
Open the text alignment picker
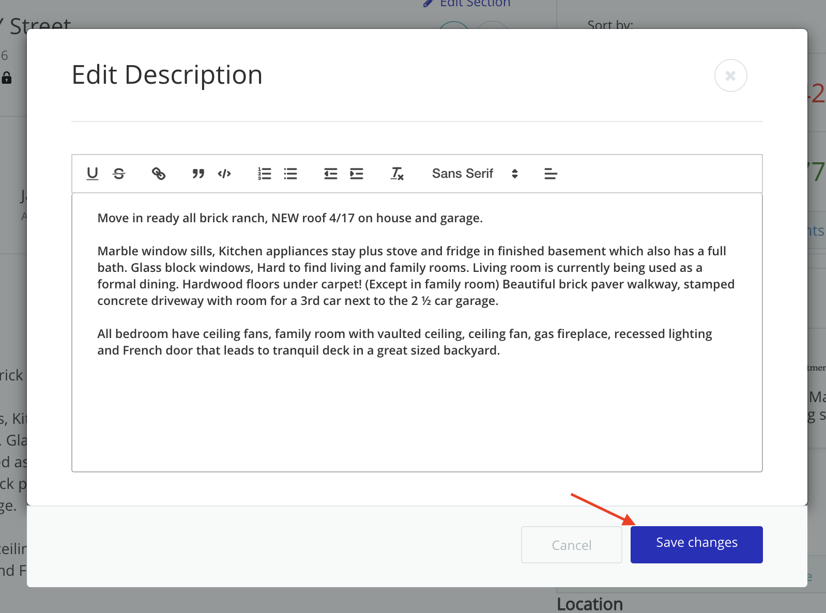click(x=550, y=174)
